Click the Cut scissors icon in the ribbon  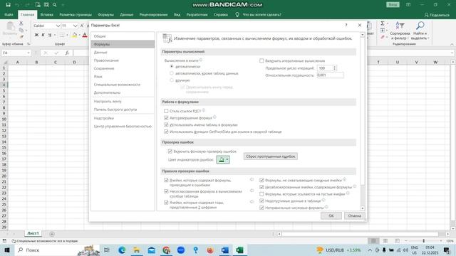coord(21,23)
